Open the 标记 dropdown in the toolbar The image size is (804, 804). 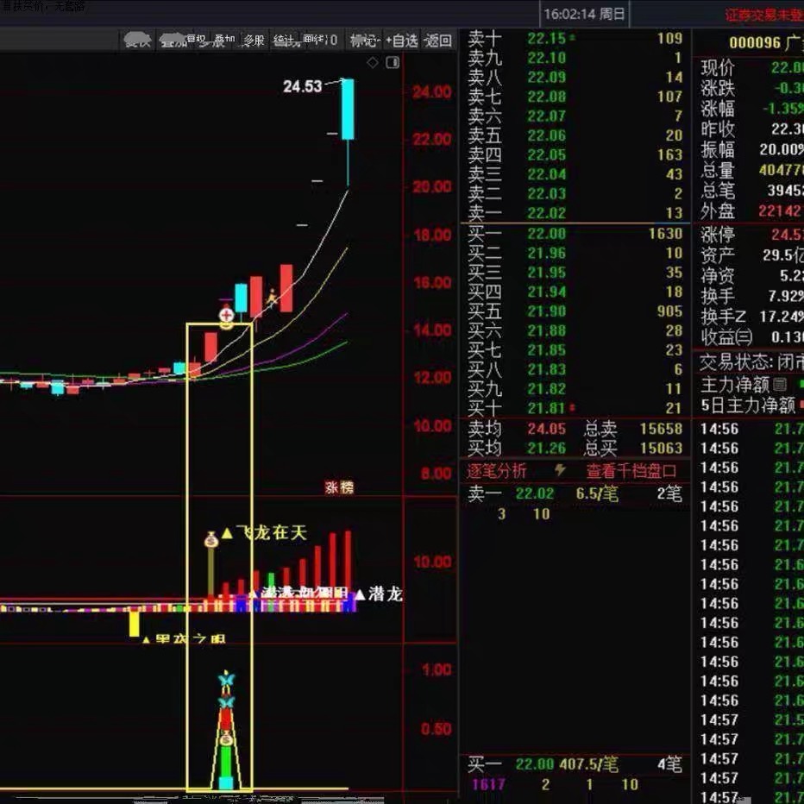click(363, 40)
